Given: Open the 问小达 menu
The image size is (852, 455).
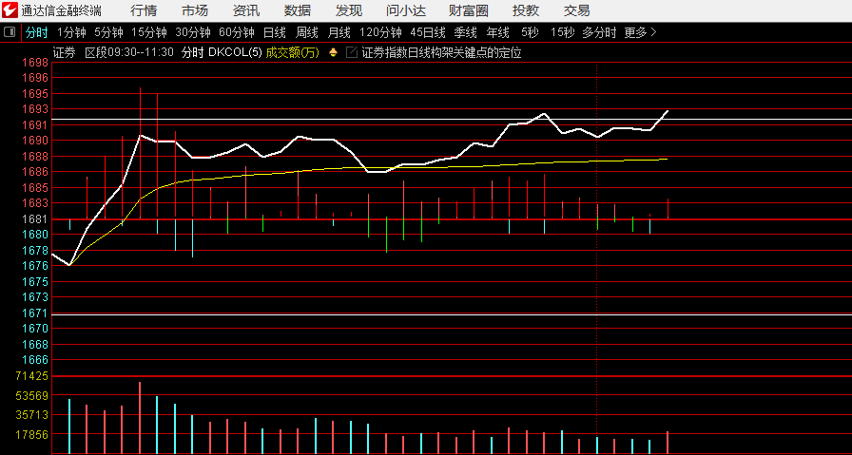Looking at the screenshot, I should (406, 10).
